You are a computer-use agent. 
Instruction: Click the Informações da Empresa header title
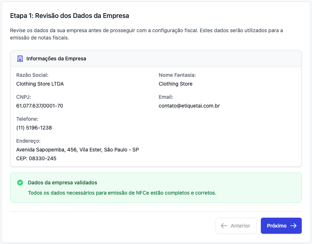[56, 59]
